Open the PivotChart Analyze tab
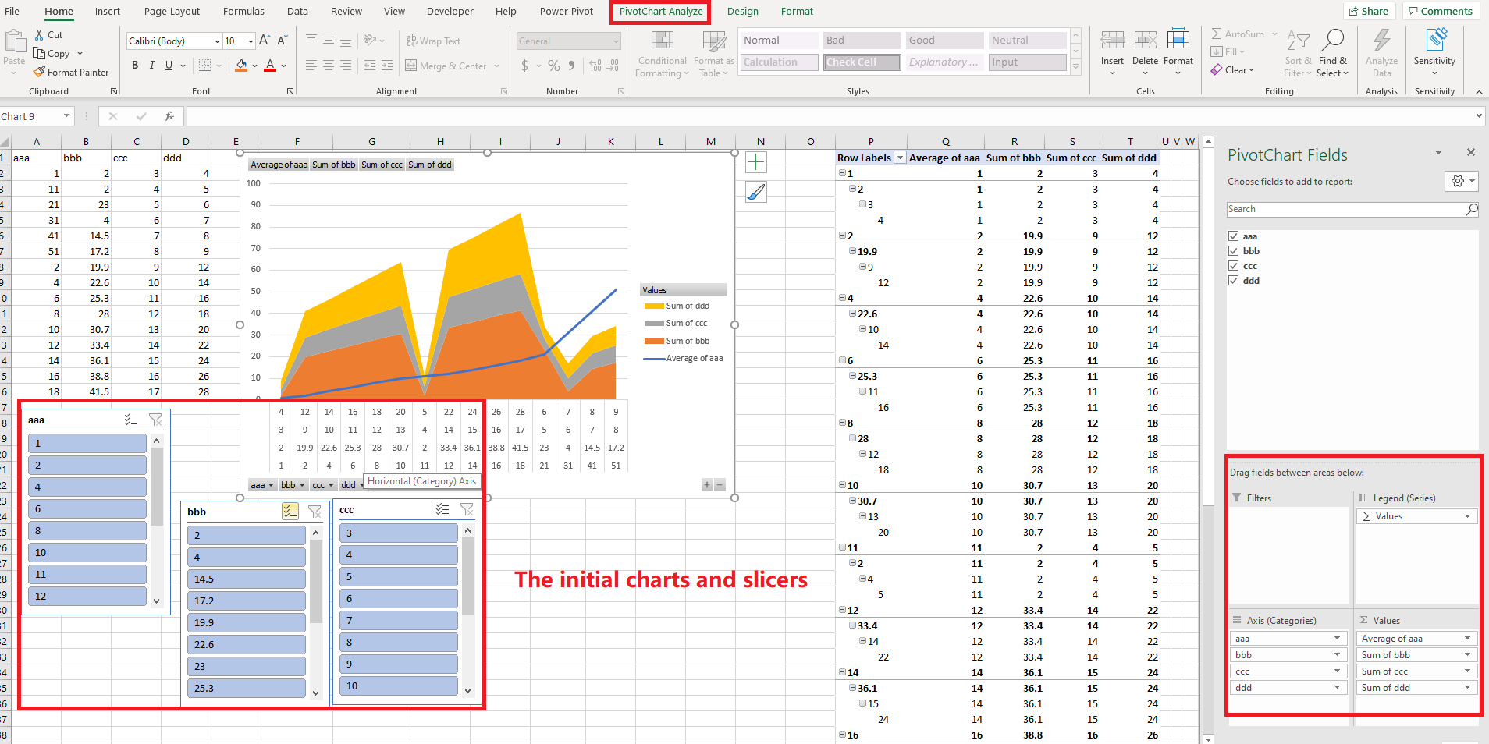Image resolution: width=1489 pixels, height=744 pixels. (660, 12)
